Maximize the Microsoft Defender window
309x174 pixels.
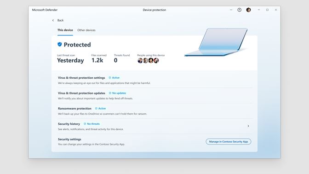tap(267, 10)
